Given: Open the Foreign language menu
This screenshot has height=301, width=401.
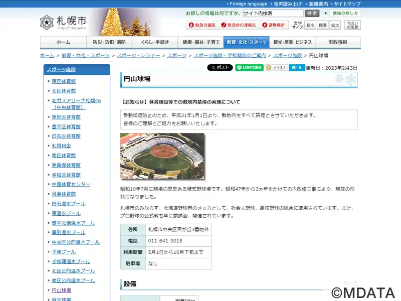Looking at the screenshot, I should click(248, 4).
